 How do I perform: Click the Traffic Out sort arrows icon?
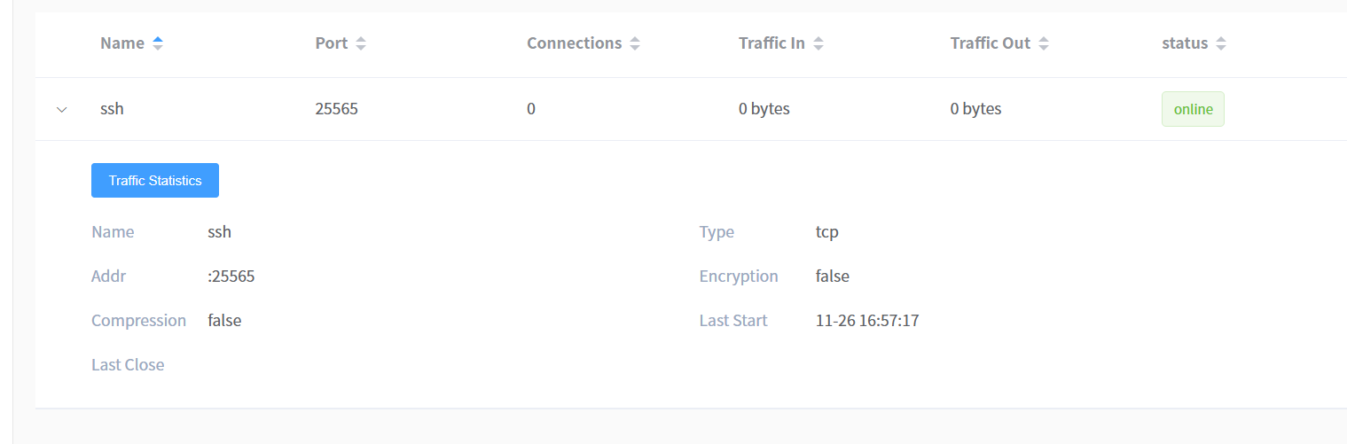[x=1043, y=43]
